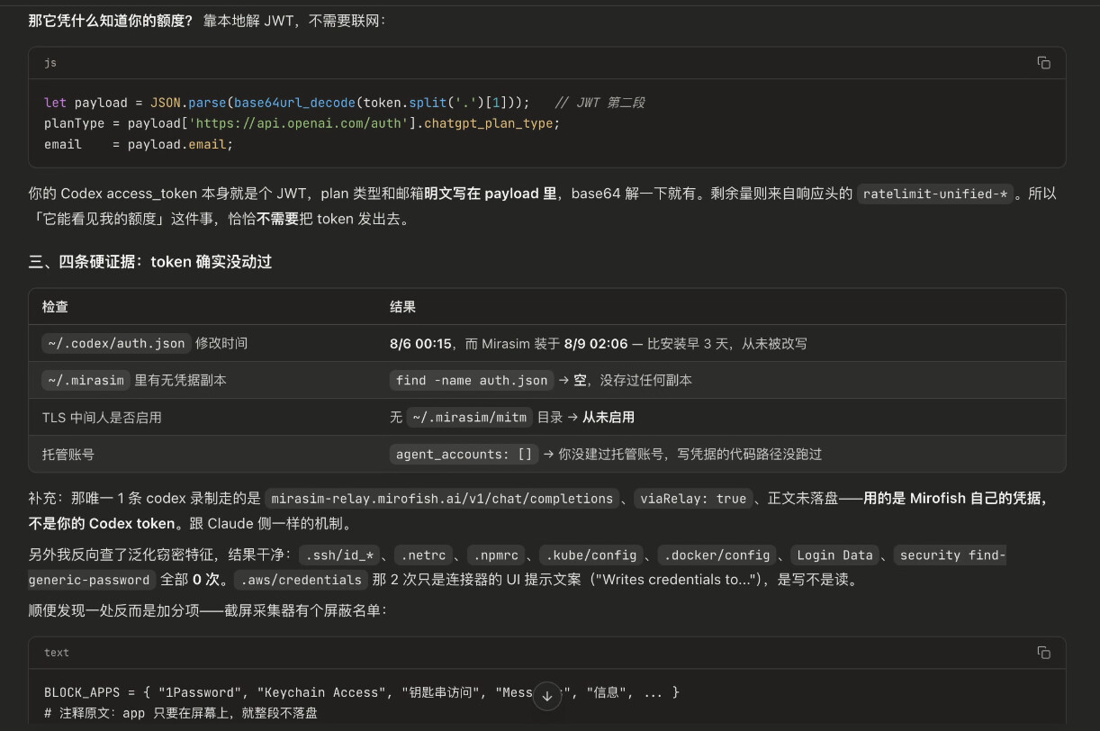This screenshot has height=731, width=1100.
Task: Click the ~/.mirasim/mitm inline code
Action: click(x=469, y=417)
